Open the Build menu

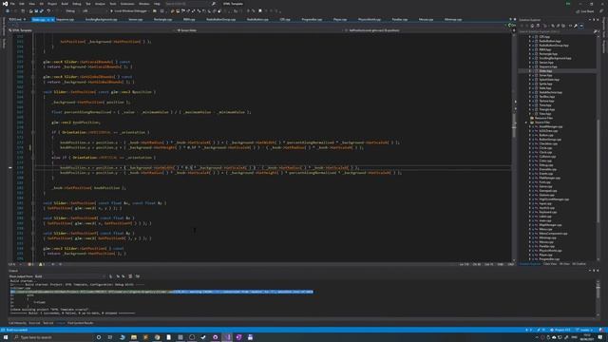(65, 4)
